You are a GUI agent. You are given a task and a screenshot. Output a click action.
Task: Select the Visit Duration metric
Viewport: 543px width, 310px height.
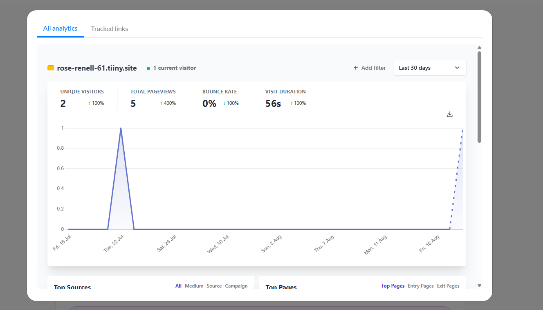coord(285,98)
